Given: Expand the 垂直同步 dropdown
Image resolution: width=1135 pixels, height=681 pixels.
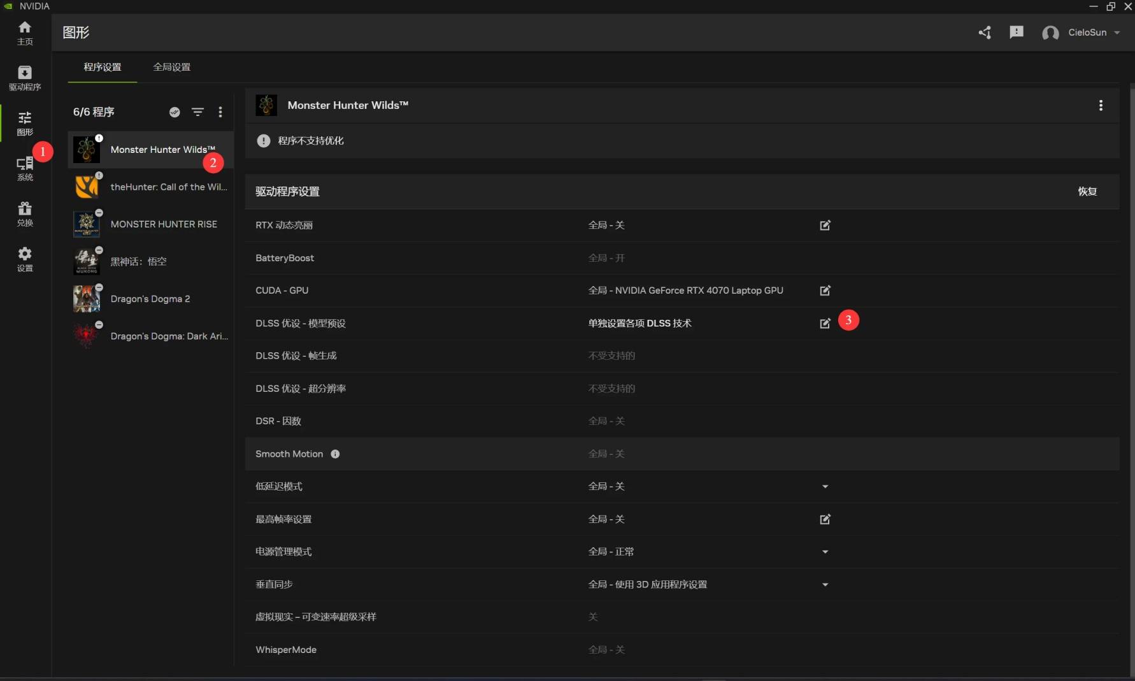Looking at the screenshot, I should point(825,584).
